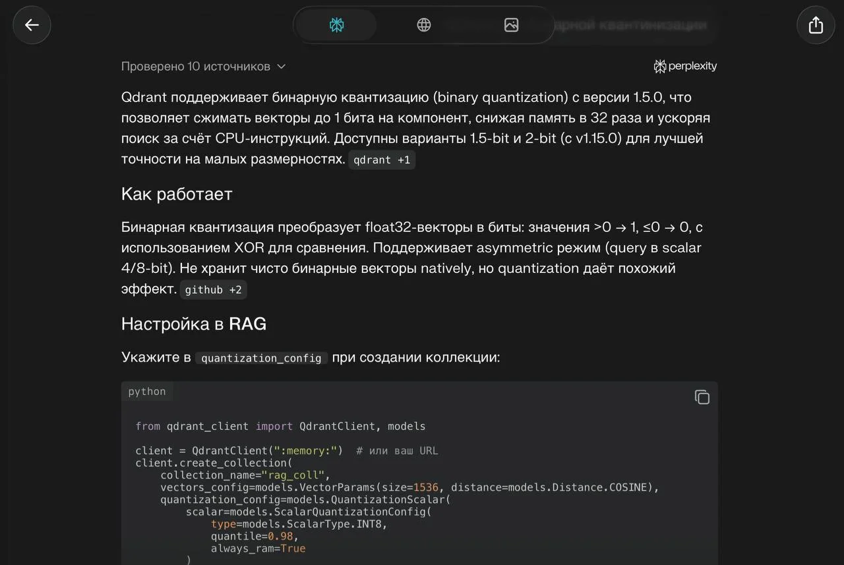Image resolution: width=844 pixels, height=565 pixels.
Task: Switch to the globe sources tab
Action: (x=424, y=25)
